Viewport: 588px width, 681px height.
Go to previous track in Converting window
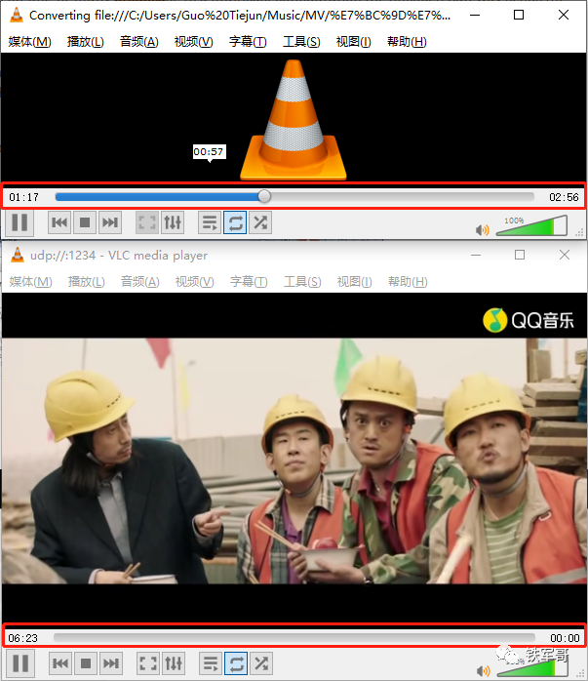[x=59, y=222]
